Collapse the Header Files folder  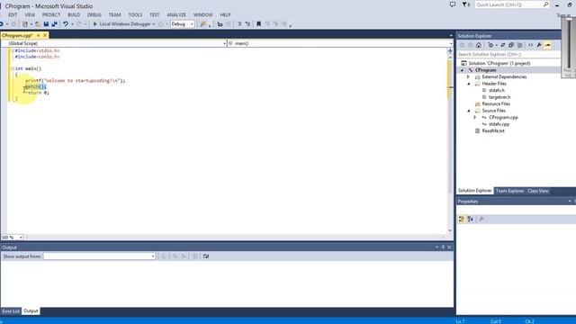[469, 84]
